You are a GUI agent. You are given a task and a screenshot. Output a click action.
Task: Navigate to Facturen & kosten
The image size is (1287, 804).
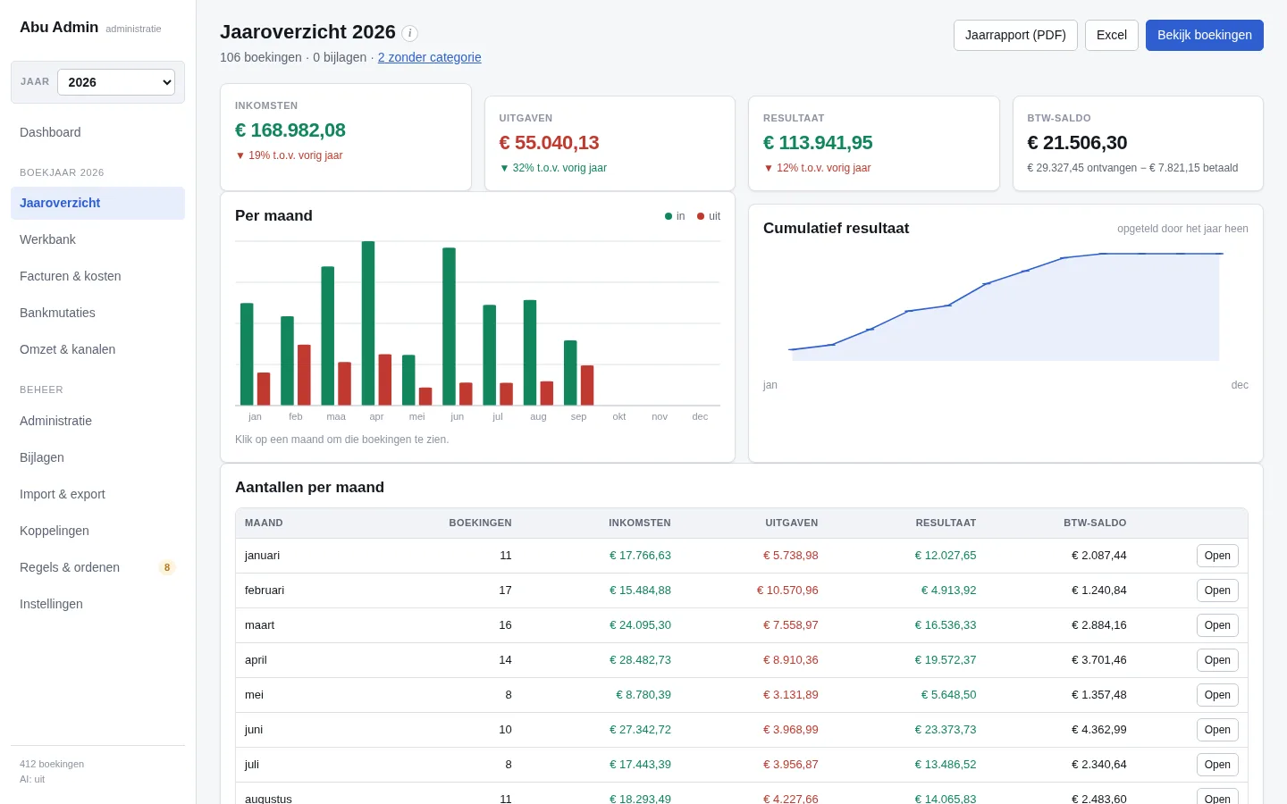[97, 276]
